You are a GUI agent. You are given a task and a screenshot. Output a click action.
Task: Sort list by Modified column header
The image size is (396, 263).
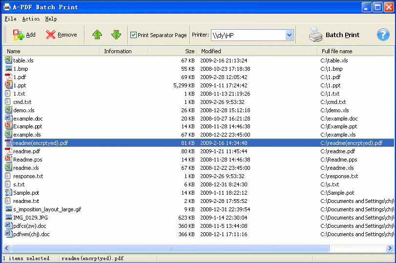pos(256,51)
